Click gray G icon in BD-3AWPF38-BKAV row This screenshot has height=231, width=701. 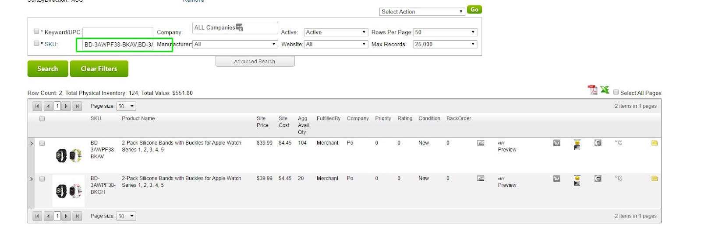point(598,143)
